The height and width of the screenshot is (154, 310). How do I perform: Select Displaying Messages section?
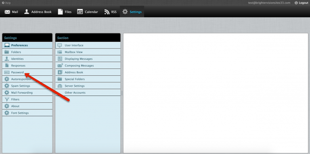(88, 58)
